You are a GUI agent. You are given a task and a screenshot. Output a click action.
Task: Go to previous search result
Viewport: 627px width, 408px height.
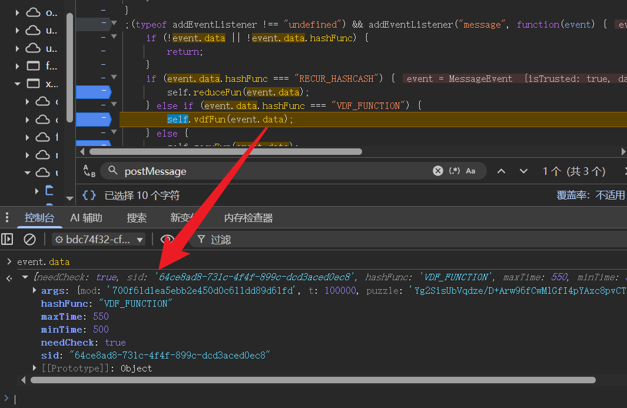point(501,171)
